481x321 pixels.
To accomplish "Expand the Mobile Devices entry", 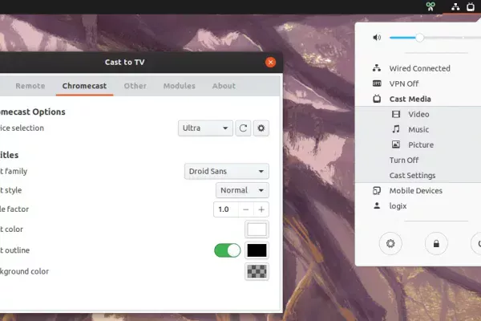I will pos(418,191).
